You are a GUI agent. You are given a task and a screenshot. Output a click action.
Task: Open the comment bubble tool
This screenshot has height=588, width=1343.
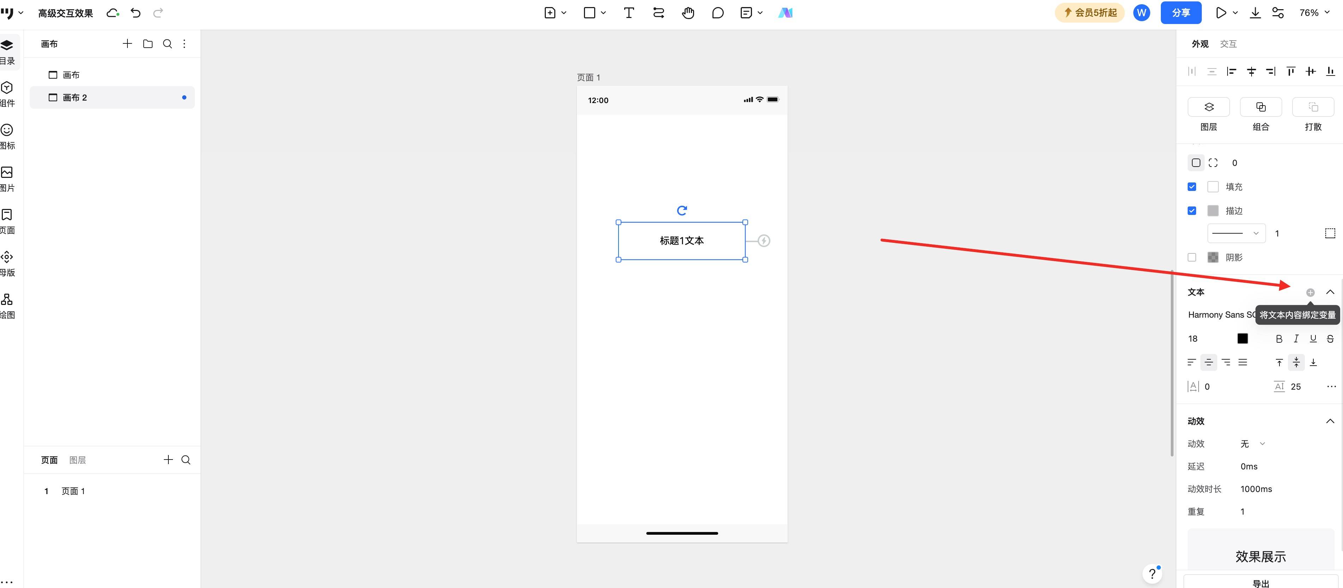pos(718,13)
